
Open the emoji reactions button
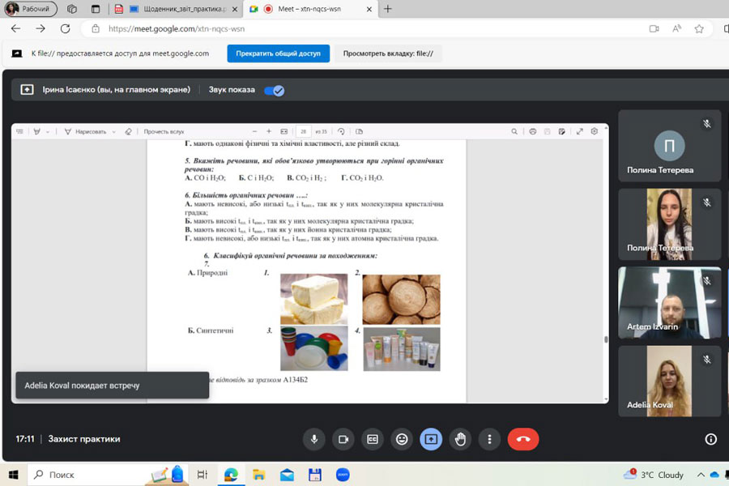402,439
